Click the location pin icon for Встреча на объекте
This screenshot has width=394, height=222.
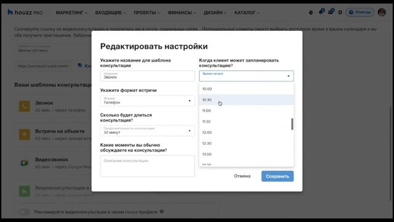pos(25,134)
